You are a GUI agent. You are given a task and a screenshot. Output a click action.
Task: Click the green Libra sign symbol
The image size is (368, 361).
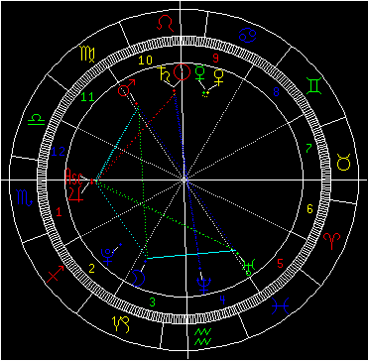pos(36,120)
